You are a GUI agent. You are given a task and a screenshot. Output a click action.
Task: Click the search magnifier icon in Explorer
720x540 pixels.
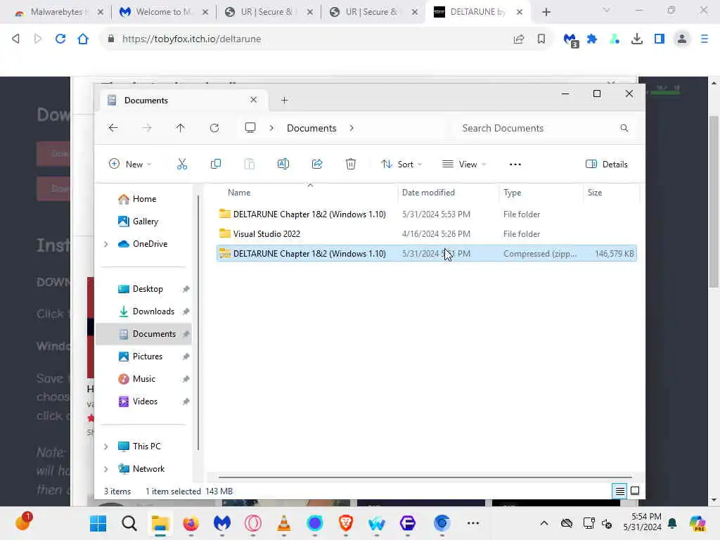(624, 128)
